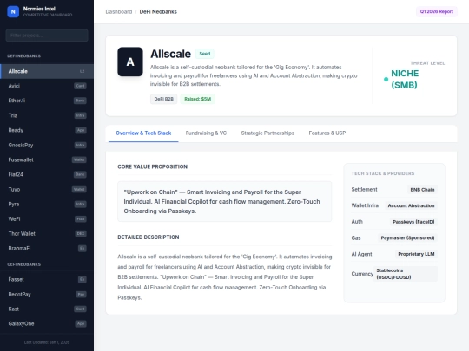Click the Passkeys (FaceID) auth value
469x351 pixels.
coord(413,222)
